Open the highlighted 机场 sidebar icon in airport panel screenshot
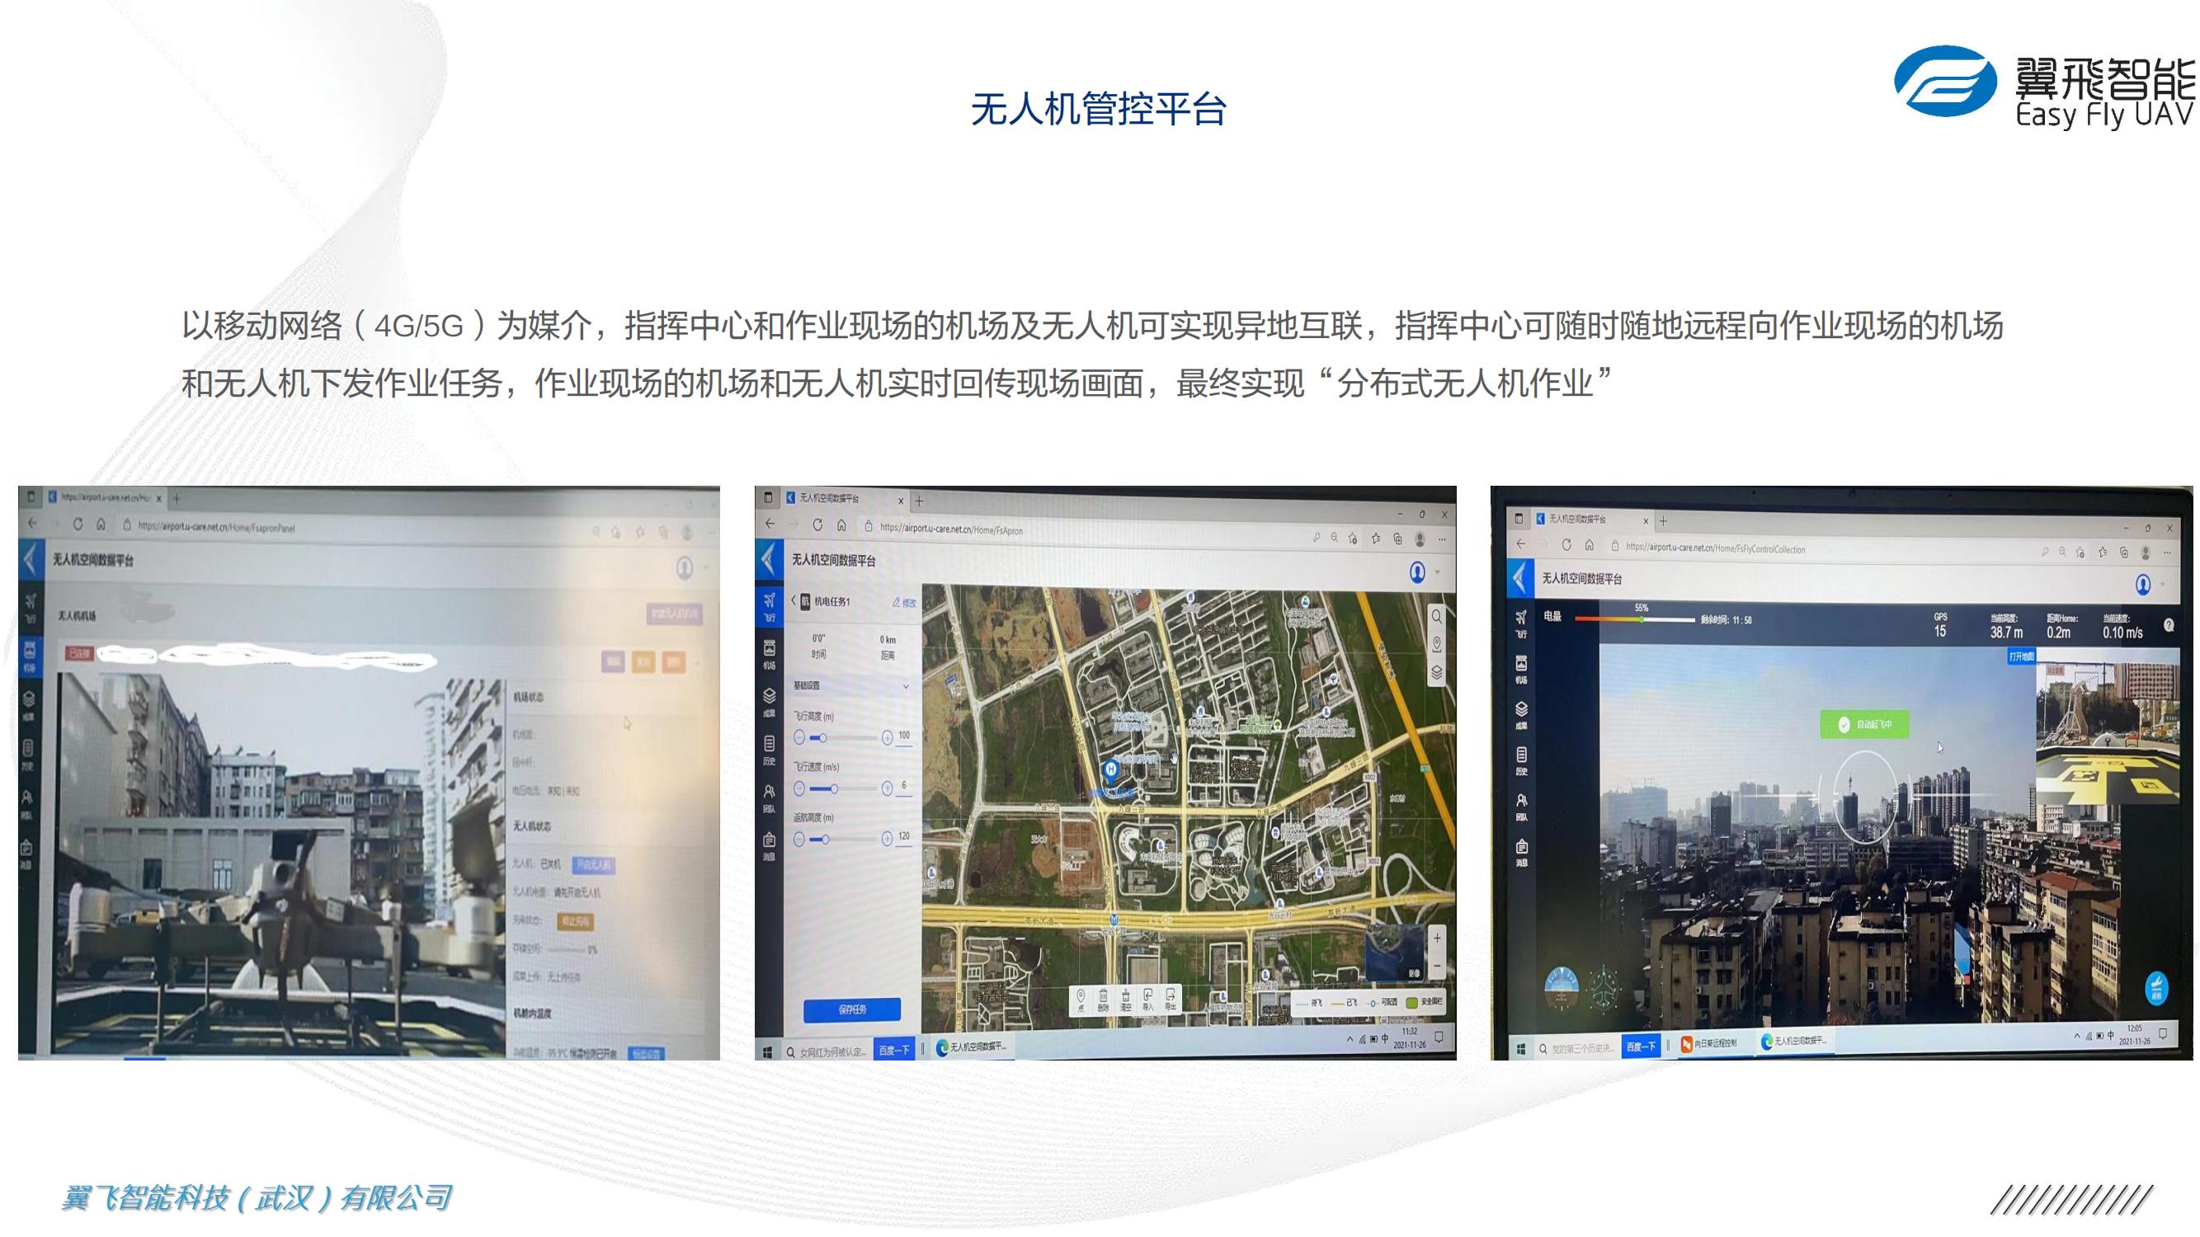Screen dimensions: 2200x1237 tap(30, 656)
